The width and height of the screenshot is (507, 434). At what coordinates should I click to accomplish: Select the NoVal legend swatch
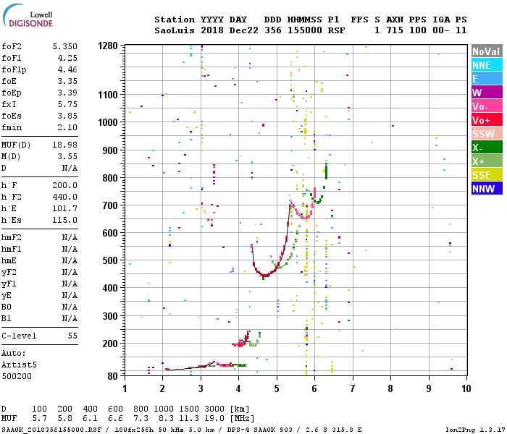point(487,51)
